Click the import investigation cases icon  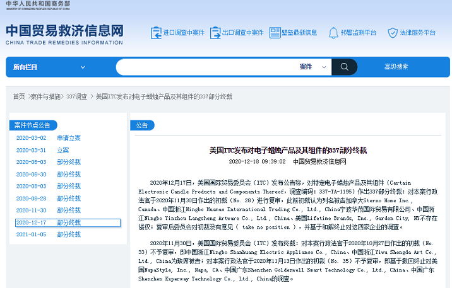click(156, 33)
